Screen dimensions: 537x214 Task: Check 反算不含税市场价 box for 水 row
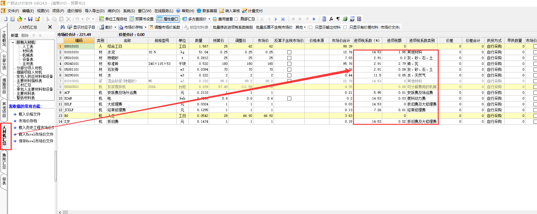(289, 75)
